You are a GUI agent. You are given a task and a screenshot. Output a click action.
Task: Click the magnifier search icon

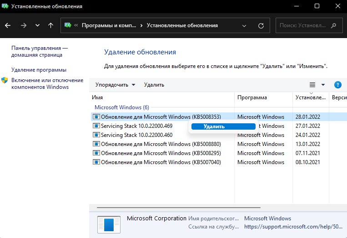pos(333,25)
